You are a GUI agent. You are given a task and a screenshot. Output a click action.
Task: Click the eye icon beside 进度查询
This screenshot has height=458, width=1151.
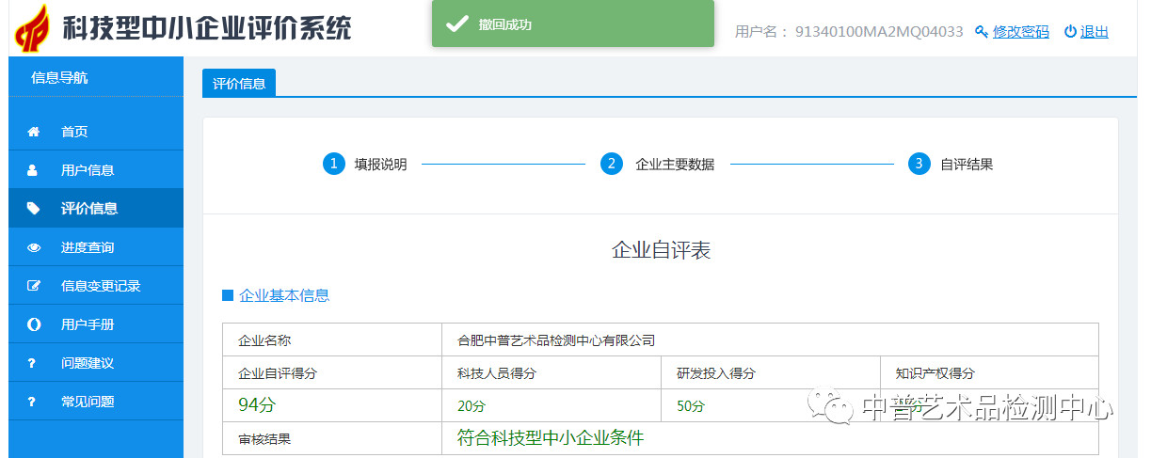[34, 247]
